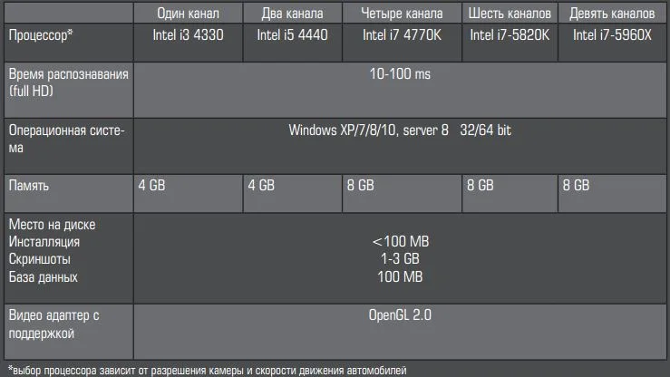Click the Intel i5 4440 cell

292,35
